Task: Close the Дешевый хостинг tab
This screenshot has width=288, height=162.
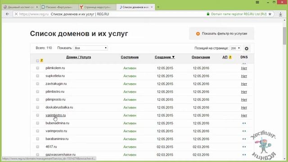Action: click(37, 7)
